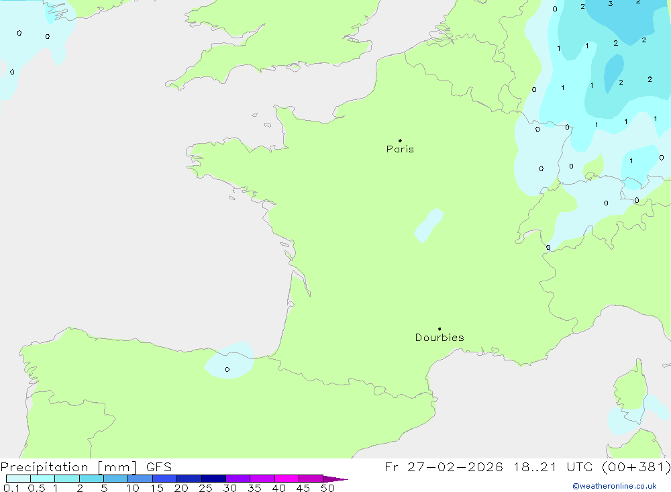The image size is (671, 492).
Task: Pick the 15–20 mm legend color swatch
Action: tap(164, 479)
